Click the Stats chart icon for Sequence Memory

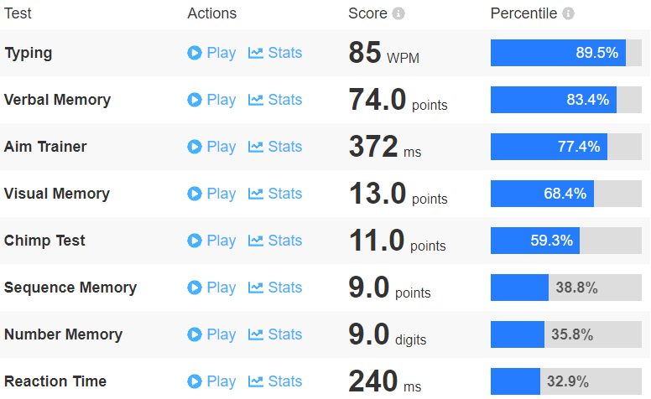255,287
